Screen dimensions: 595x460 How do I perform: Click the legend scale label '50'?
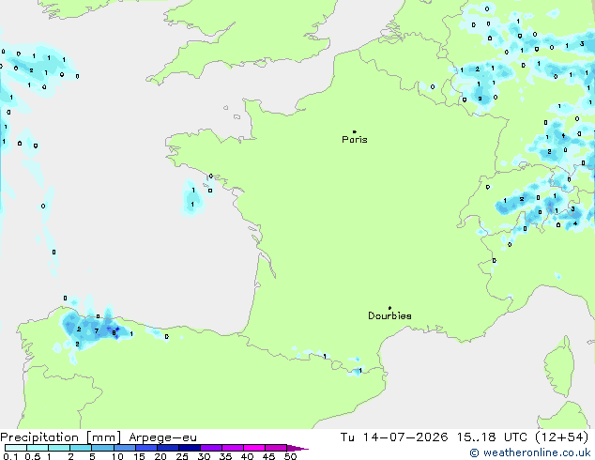[x=290, y=456]
